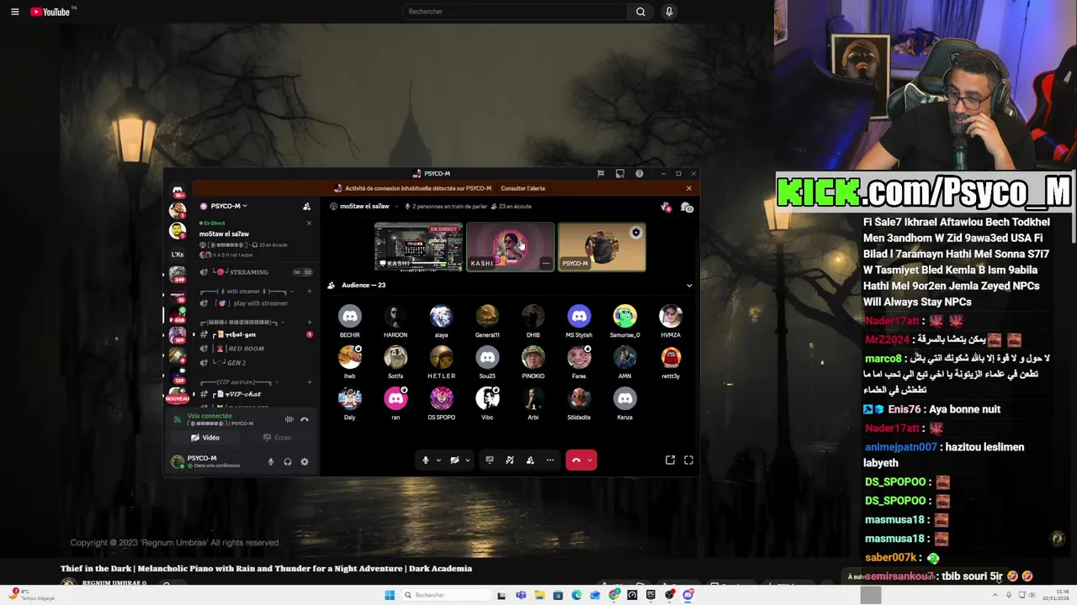Open the L'Ks server in sidebar

click(x=178, y=254)
